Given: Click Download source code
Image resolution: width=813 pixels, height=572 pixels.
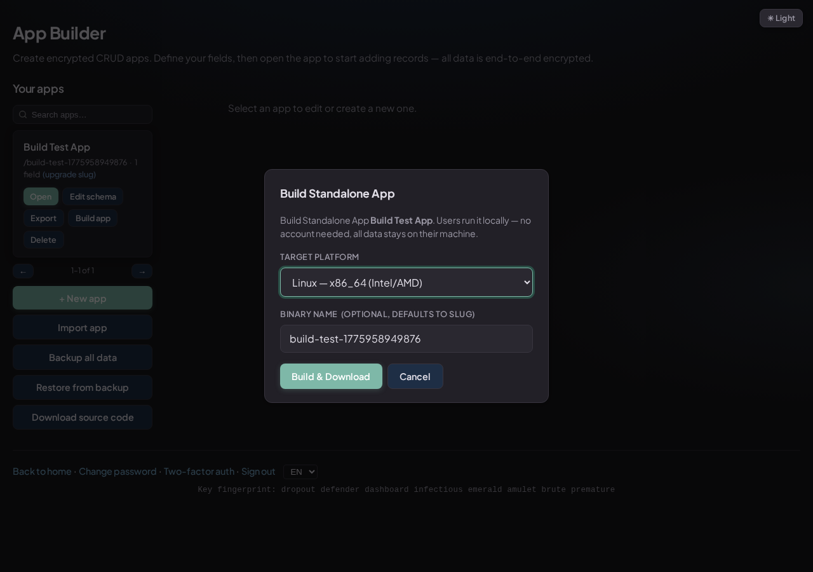Looking at the screenshot, I should (x=83, y=417).
